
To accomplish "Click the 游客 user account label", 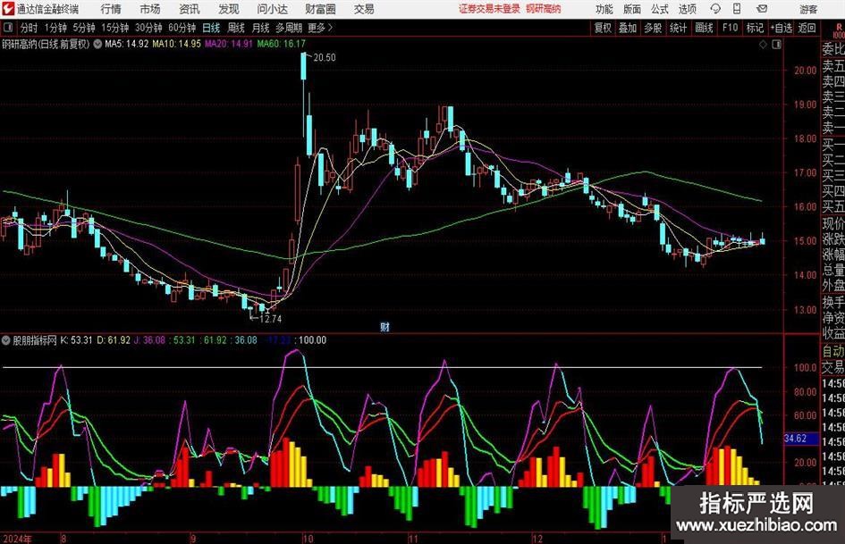I will tap(808, 9).
